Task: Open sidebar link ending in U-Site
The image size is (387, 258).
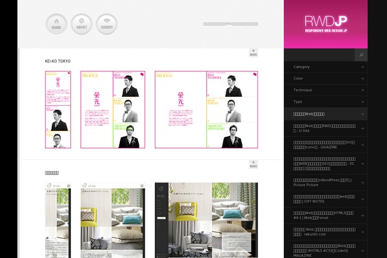Action: [324, 128]
